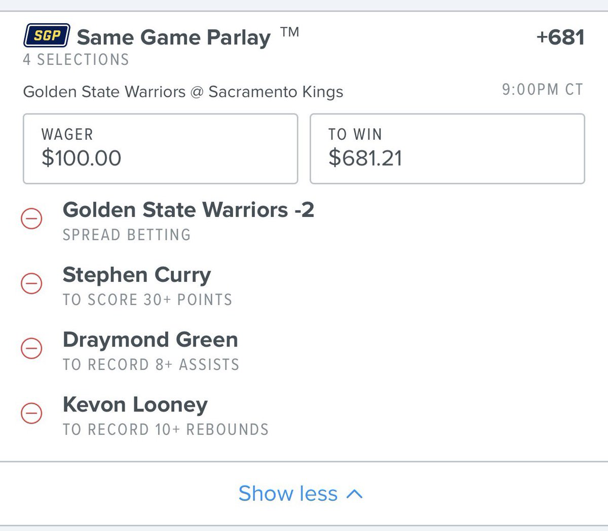This screenshot has height=531, width=608.
Task: Collapse selections with Show less chevron
Action: click(355, 494)
